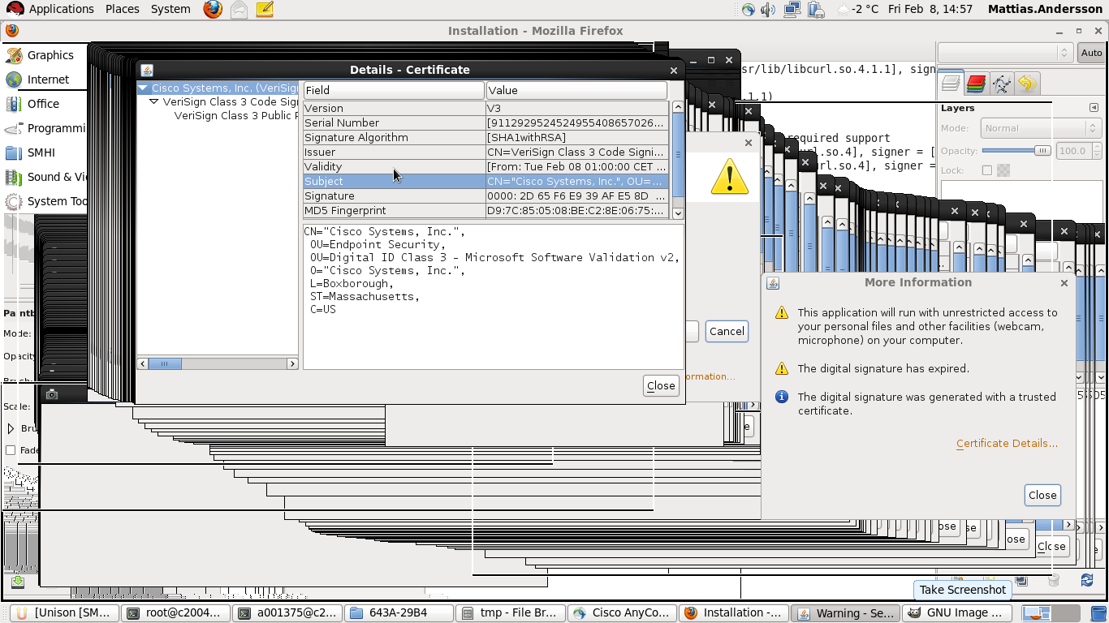Image resolution: width=1109 pixels, height=623 pixels.
Task: Switch to the GNU Image ... taskbar window
Action: pos(959,613)
